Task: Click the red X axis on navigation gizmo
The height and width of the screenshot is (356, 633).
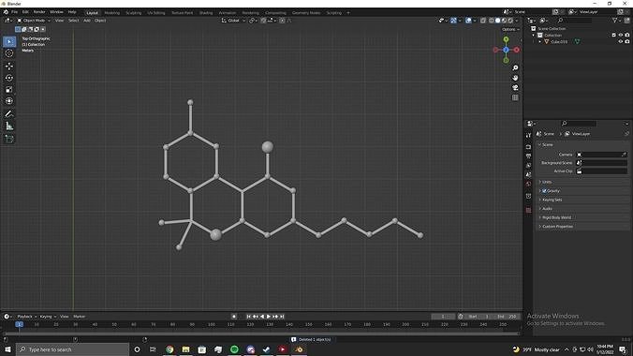Action: click(x=516, y=50)
